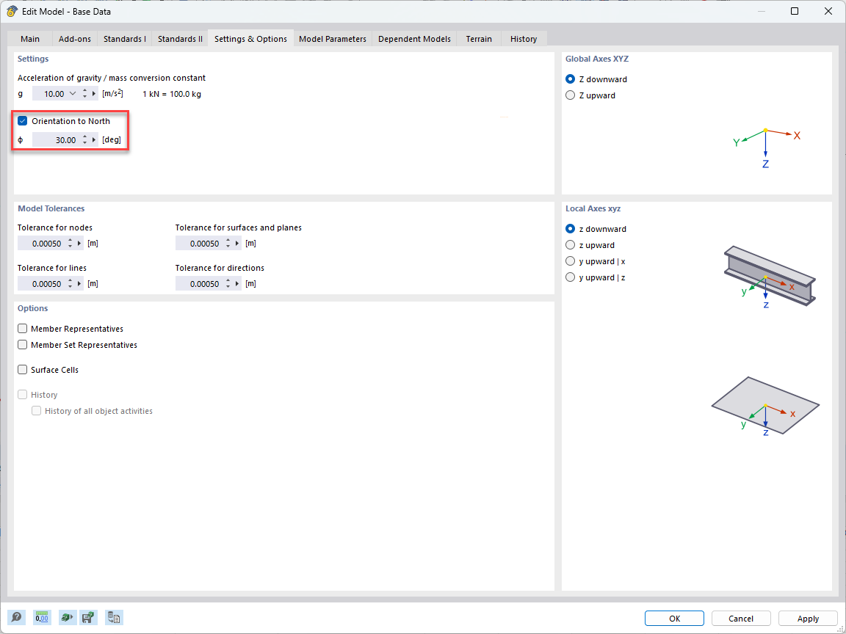The width and height of the screenshot is (846, 634).
Task: Apply changes without closing the dialog
Action: [x=807, y=618]
